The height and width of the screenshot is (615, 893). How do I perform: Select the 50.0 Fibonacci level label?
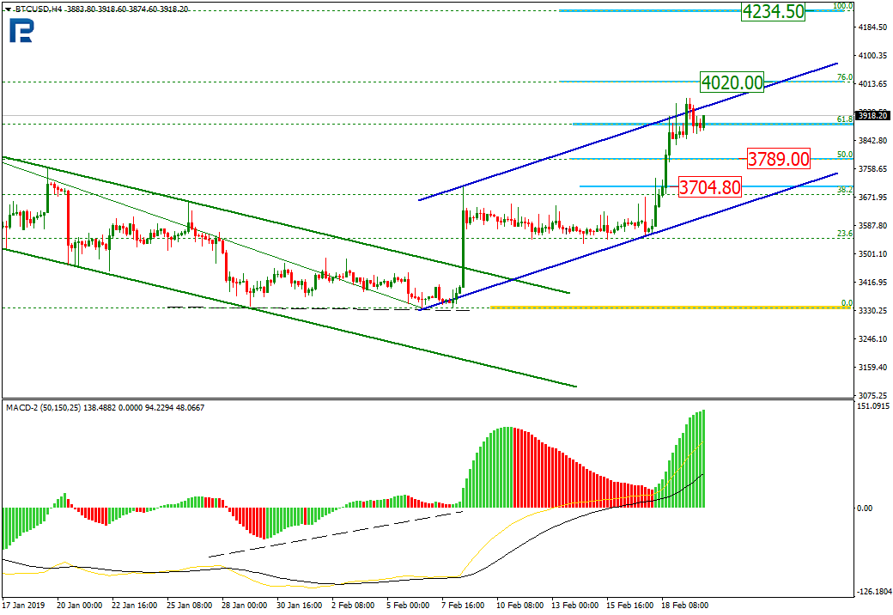click(845, 155)
